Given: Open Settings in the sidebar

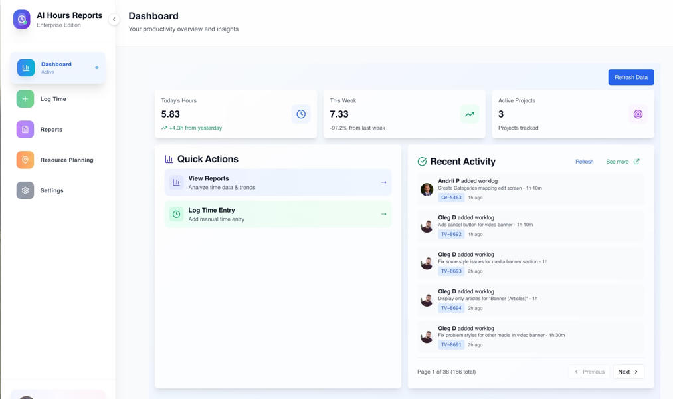Looking at the screenshot, I should point(58,191).
